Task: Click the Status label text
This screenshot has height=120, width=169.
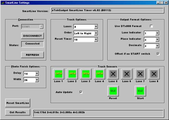Action: click(x=14, y=45)
